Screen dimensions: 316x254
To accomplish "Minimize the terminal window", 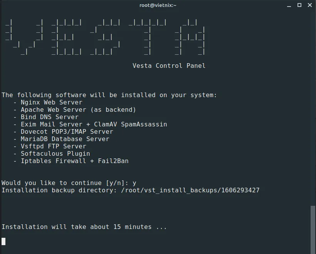I will (x=289, y=5).
